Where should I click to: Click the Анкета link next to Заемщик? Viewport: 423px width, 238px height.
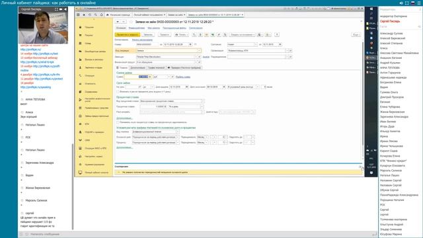coord(206,57)
